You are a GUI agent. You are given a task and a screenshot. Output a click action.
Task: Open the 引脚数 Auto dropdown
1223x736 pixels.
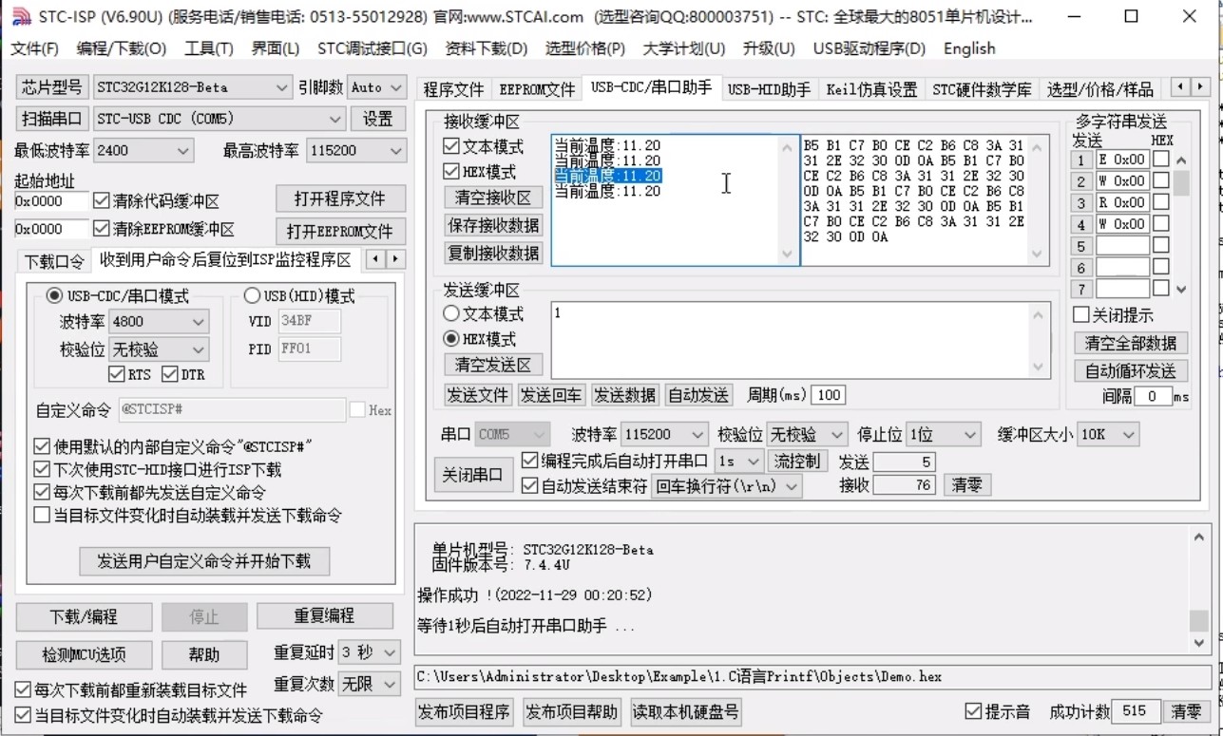coord(376,87)
